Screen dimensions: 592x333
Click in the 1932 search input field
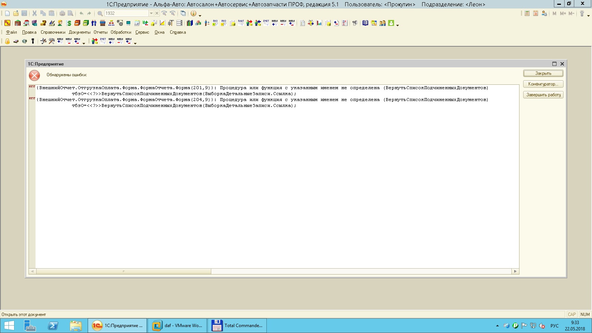pos(126,13)
